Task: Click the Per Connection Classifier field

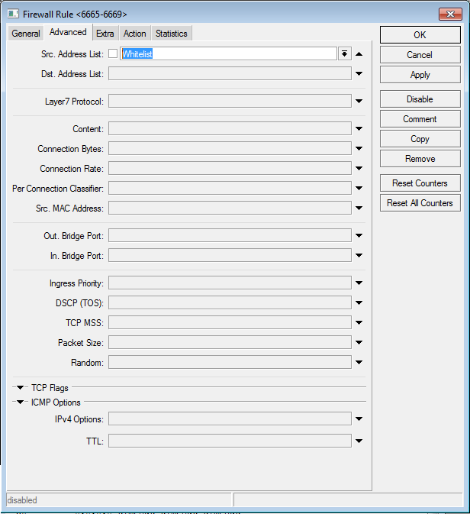Action: click(x=230, y=188)
